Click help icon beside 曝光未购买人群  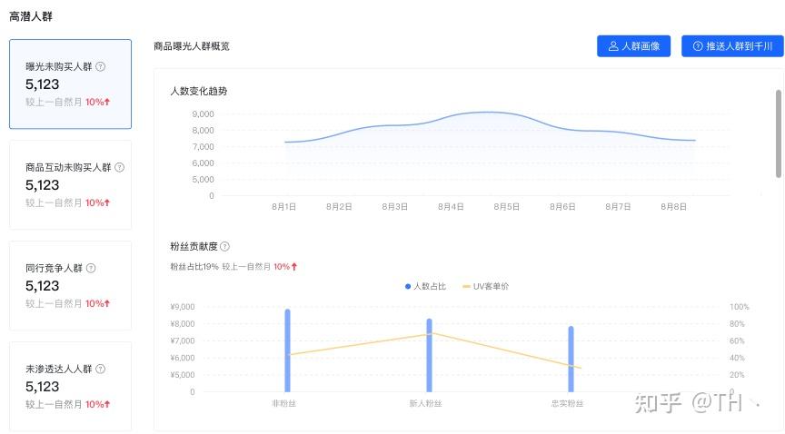point(101,66)
